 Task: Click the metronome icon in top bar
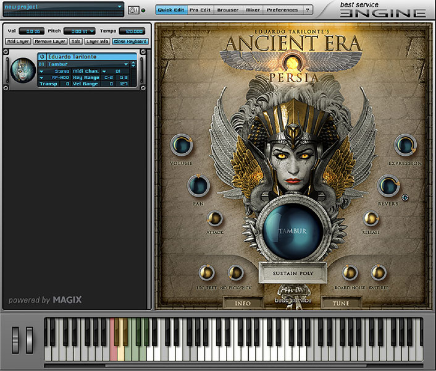[133, 10]
